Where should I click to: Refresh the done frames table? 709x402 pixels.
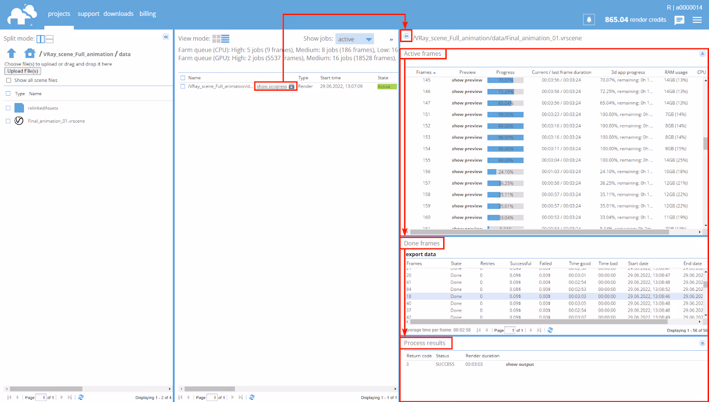550,330
